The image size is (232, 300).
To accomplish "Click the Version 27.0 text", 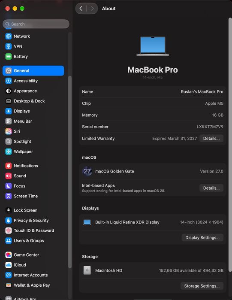I will [x=211, y=171].
